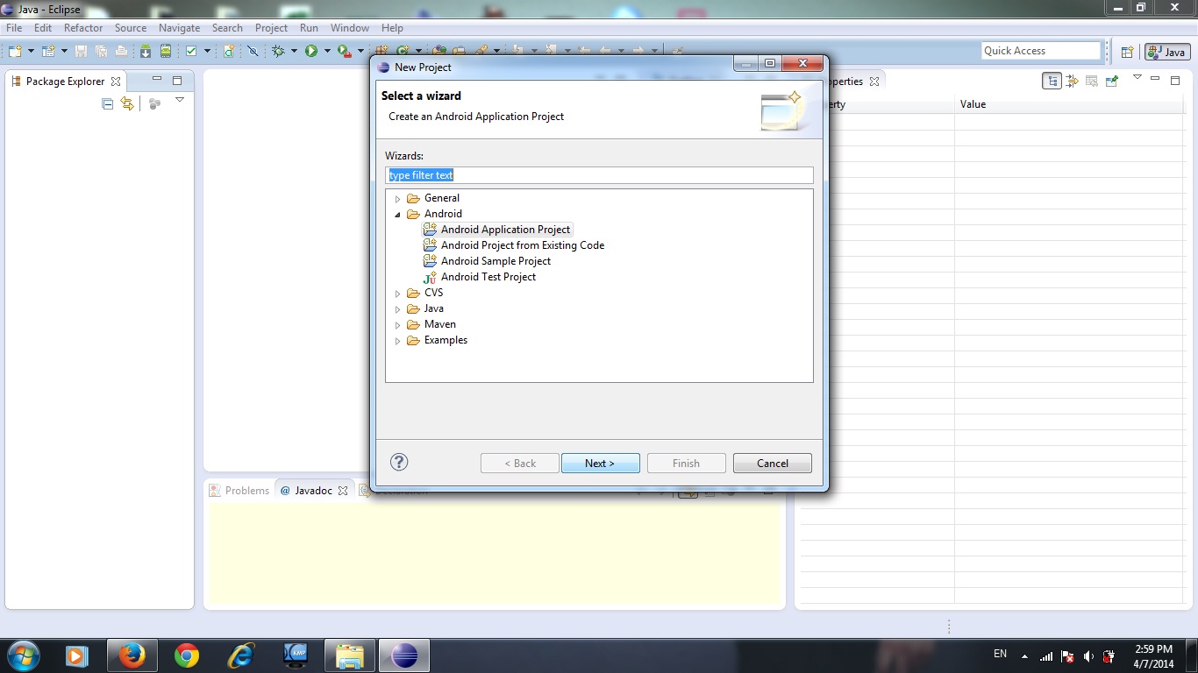Click Restore Default Value icon in Properties
The width and height of the screenshot is (1198, 673).
coord(1092,81)
